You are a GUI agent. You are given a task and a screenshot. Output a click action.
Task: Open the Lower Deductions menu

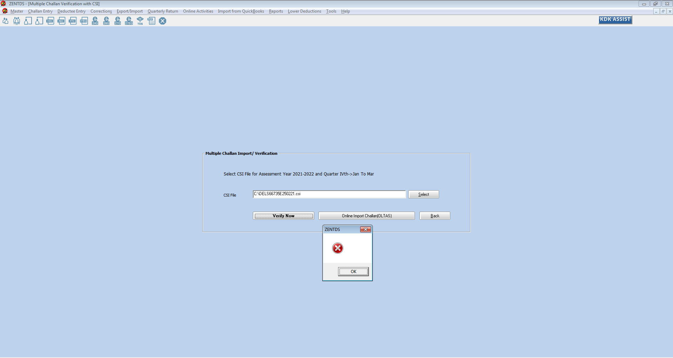[304, 11]
